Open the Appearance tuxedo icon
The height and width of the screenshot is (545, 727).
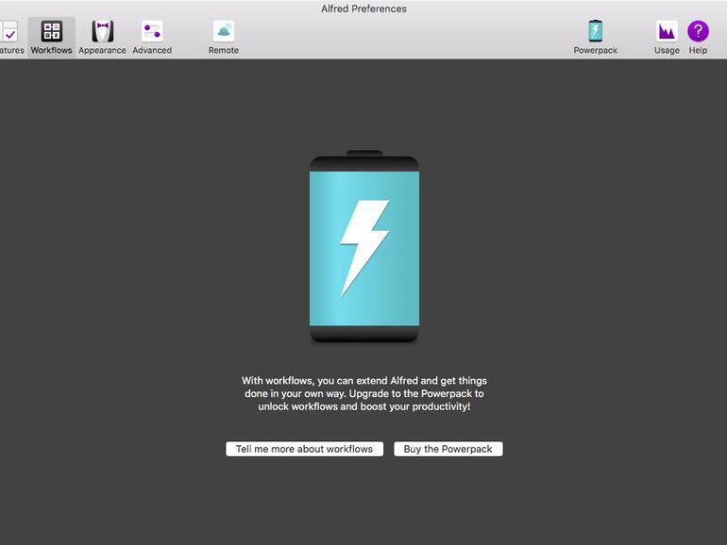(102, 31)
